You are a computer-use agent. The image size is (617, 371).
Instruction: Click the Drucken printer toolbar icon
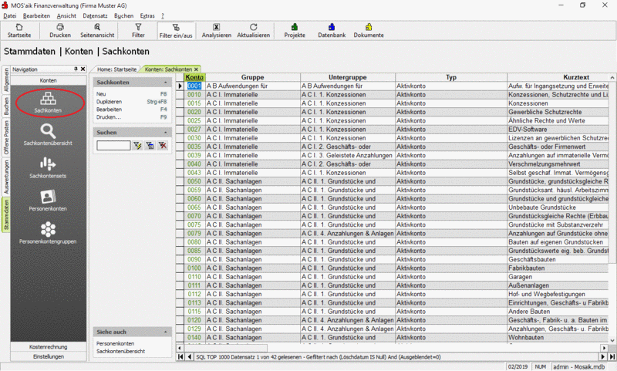60,31
